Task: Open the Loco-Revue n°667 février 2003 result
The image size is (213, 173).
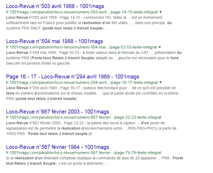Action: pos(57,112)
